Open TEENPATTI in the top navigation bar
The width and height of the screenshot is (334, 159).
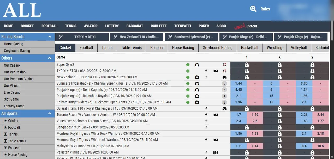pyautogui.click(x=183, y=26)
